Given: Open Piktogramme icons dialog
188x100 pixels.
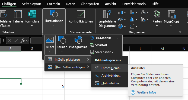Looking at the screenshot, I should 78,42.
